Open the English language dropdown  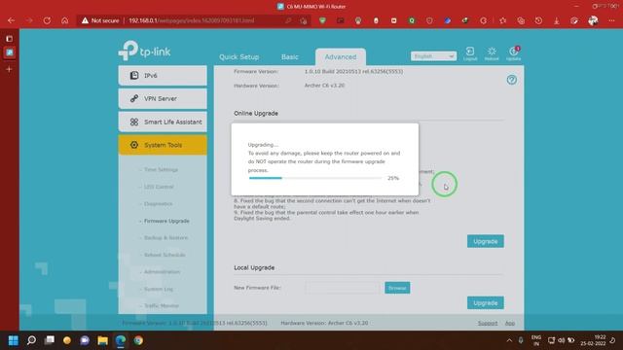point(433,56)
